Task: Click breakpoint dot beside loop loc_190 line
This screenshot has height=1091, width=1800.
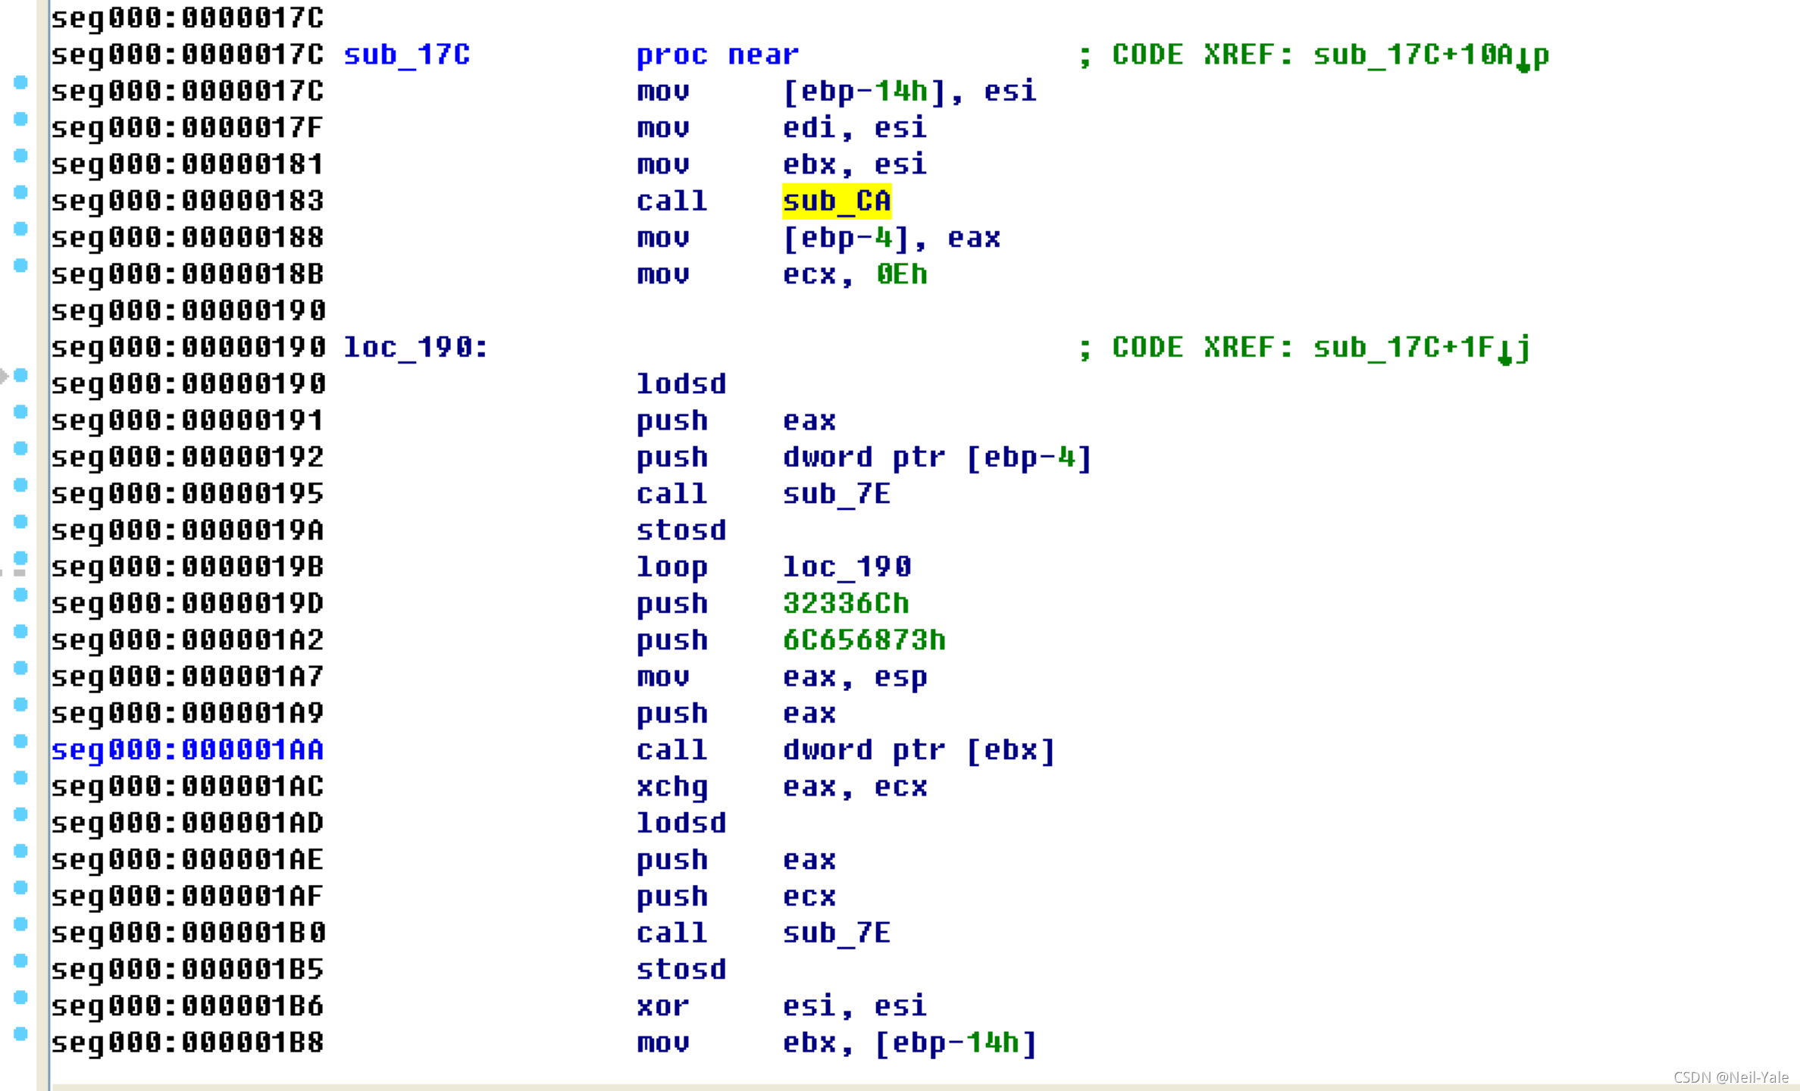Action: [x=21, y=558]
